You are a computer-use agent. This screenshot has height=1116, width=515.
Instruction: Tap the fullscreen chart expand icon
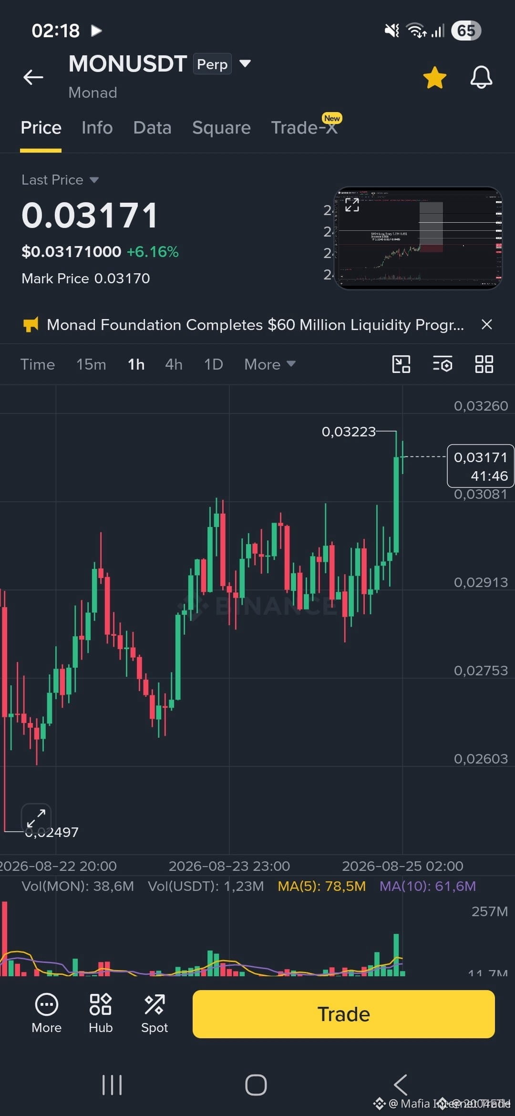[x=36, y=818]
